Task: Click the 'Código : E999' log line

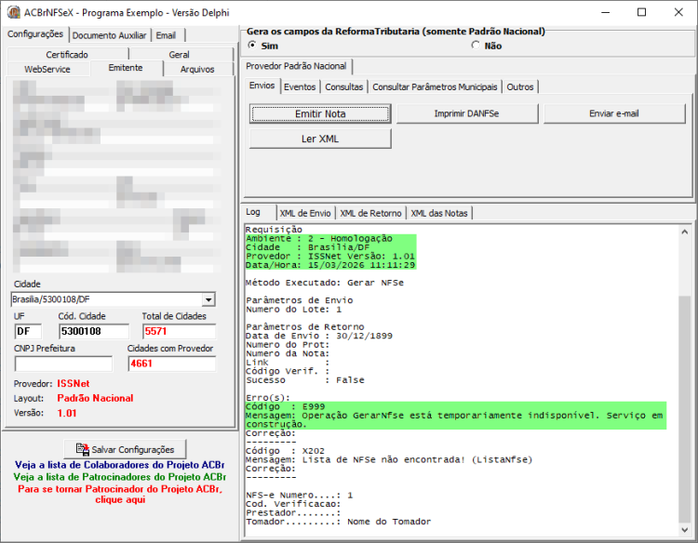Action: [286, 406]
